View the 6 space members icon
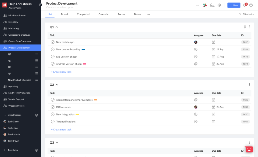Viewport: 258px width, 157px height. pyautogui.click(x=212, y=5)
